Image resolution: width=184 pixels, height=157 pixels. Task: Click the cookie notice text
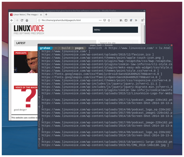pyautogui.click(x=25, y=118)
